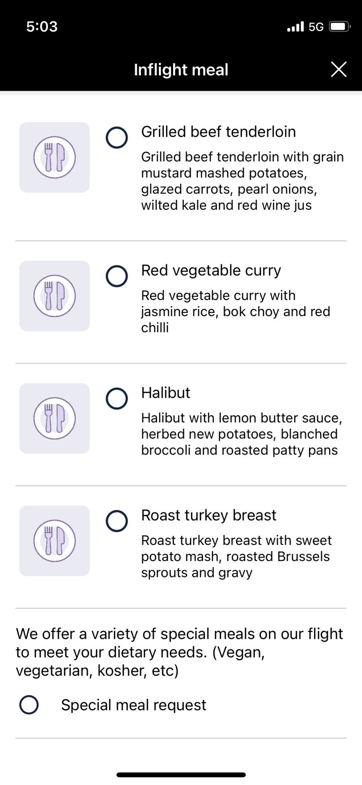Tap the 5:03 clock in status bar
This screenshot has height=785, width=362.
[42, 27]
